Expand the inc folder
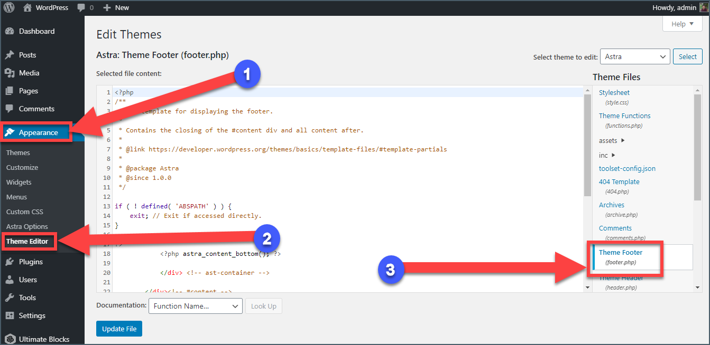The image size is (710, 345). pos(607,155)
